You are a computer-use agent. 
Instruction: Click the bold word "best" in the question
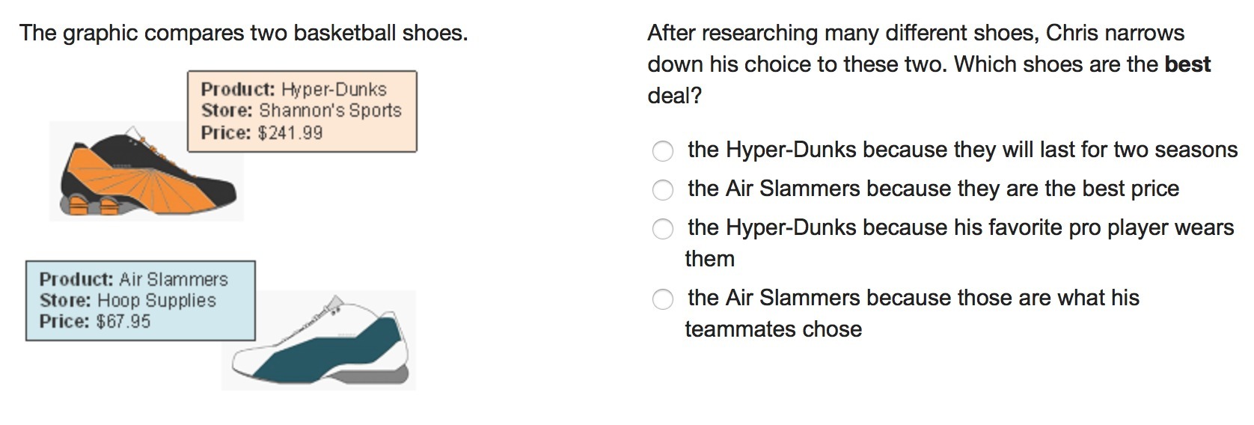1187,64
